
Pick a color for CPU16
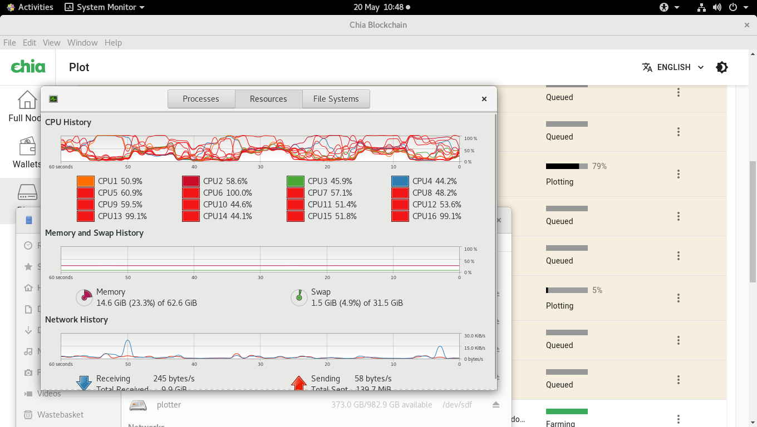point(400,216)
